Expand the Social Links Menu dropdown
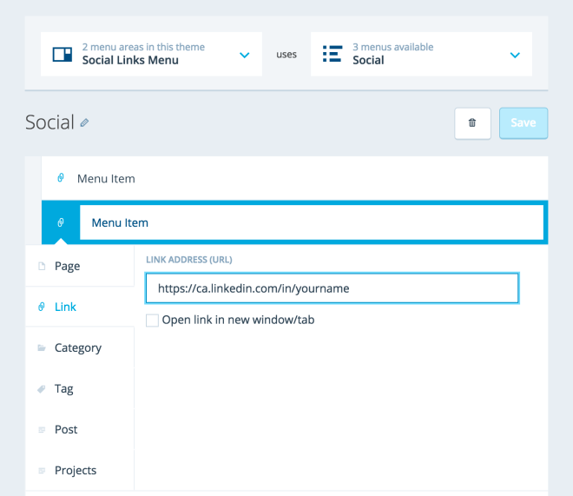573x496 pixels. point(244,55)
